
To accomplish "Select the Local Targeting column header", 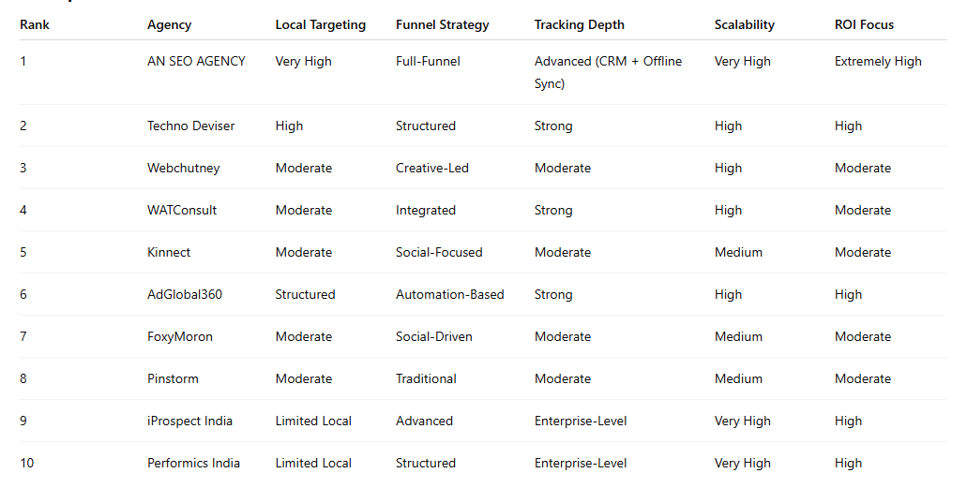I will tap(320, 25).
